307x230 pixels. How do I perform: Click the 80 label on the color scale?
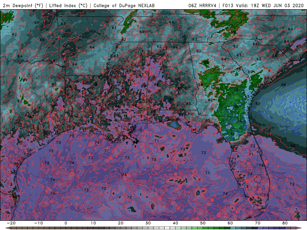click(x=285, y=223)
